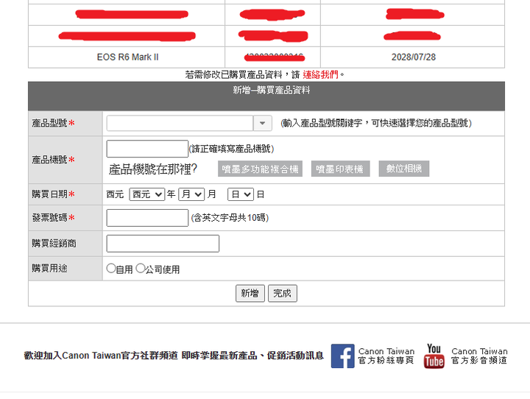
Task: Click the 2028/07/28 date cell
Action: pos(413,57)
